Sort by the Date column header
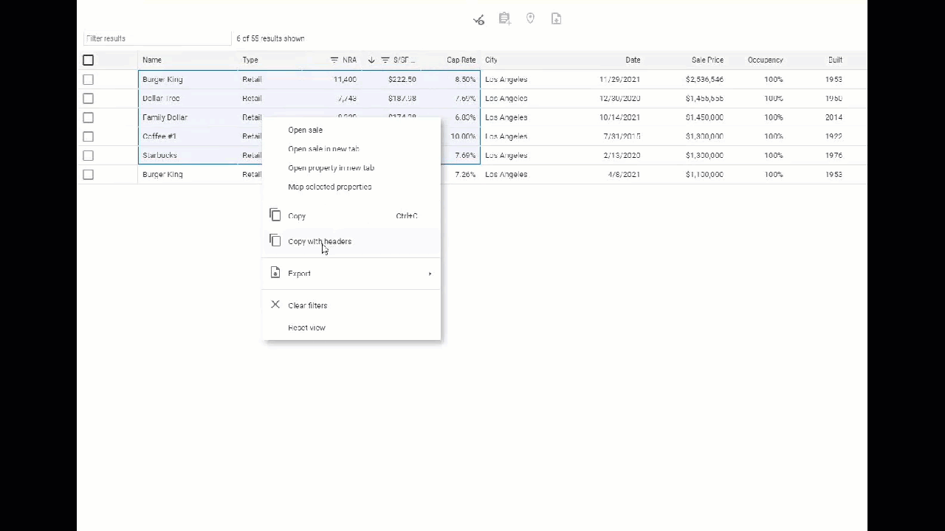 [633, 60]
